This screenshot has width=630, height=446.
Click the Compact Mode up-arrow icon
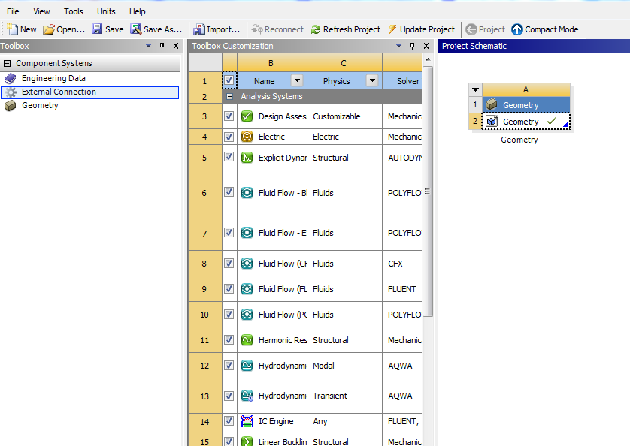pyautogui.click(x=517, y=29)
